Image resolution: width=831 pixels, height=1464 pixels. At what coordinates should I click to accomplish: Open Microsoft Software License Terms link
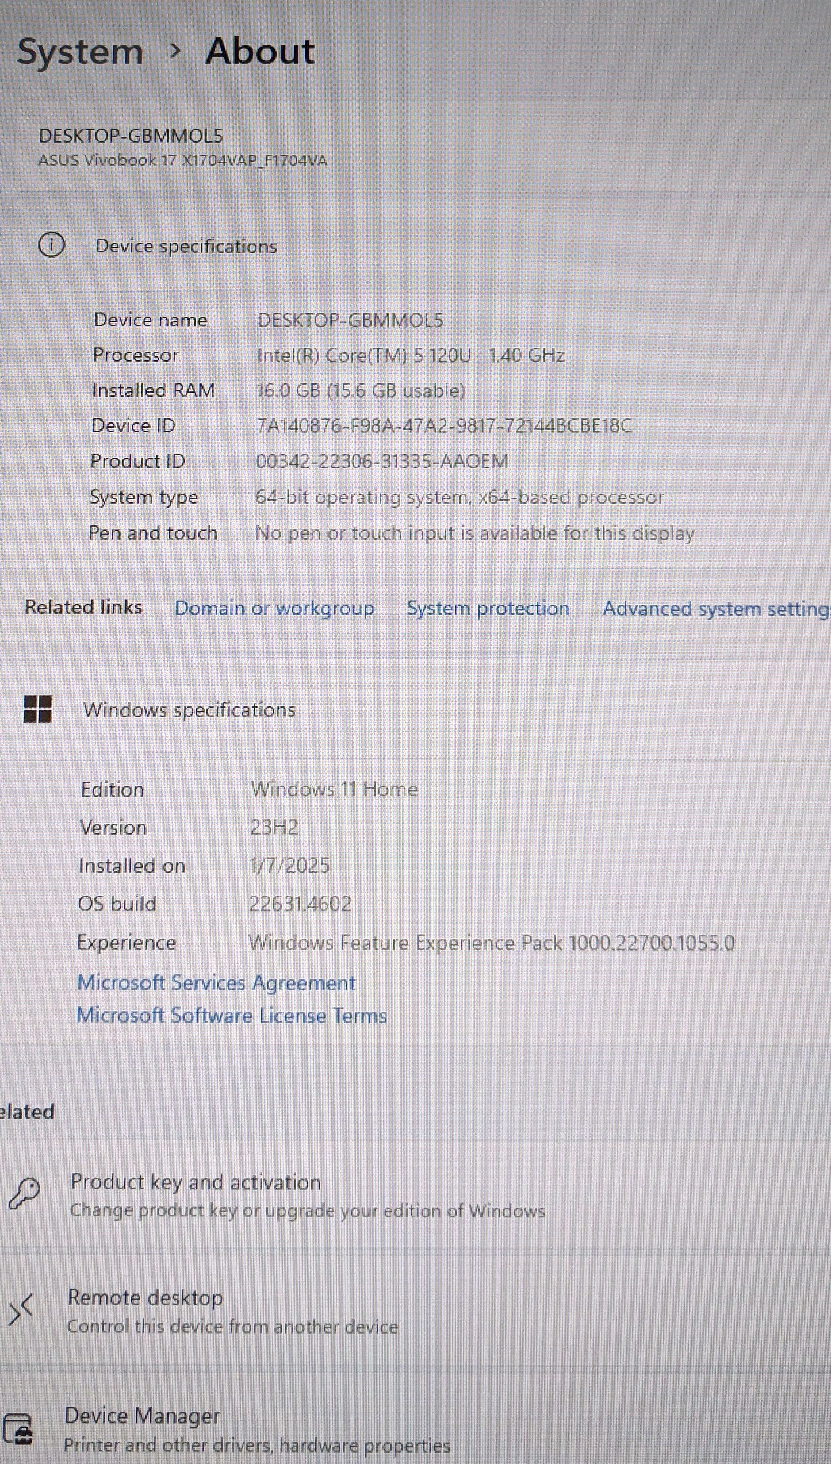[232, 1016]
